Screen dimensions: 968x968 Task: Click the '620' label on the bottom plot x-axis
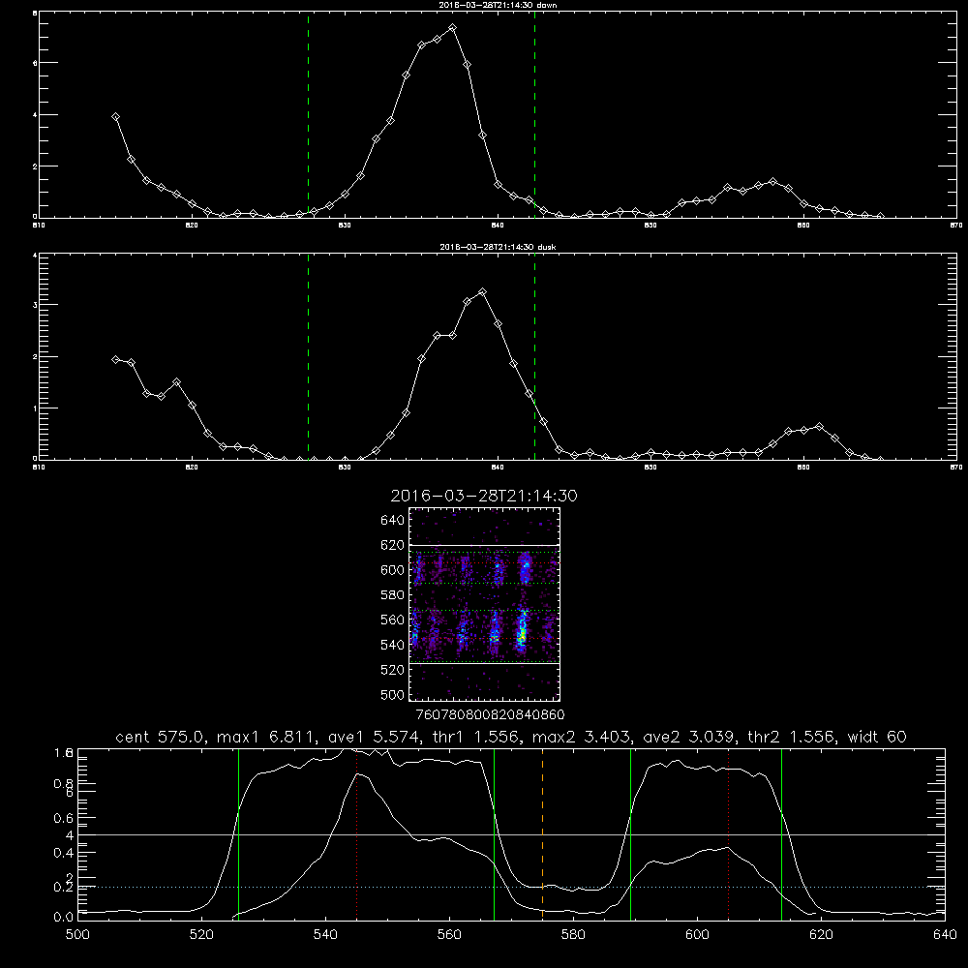pos(821,934)
